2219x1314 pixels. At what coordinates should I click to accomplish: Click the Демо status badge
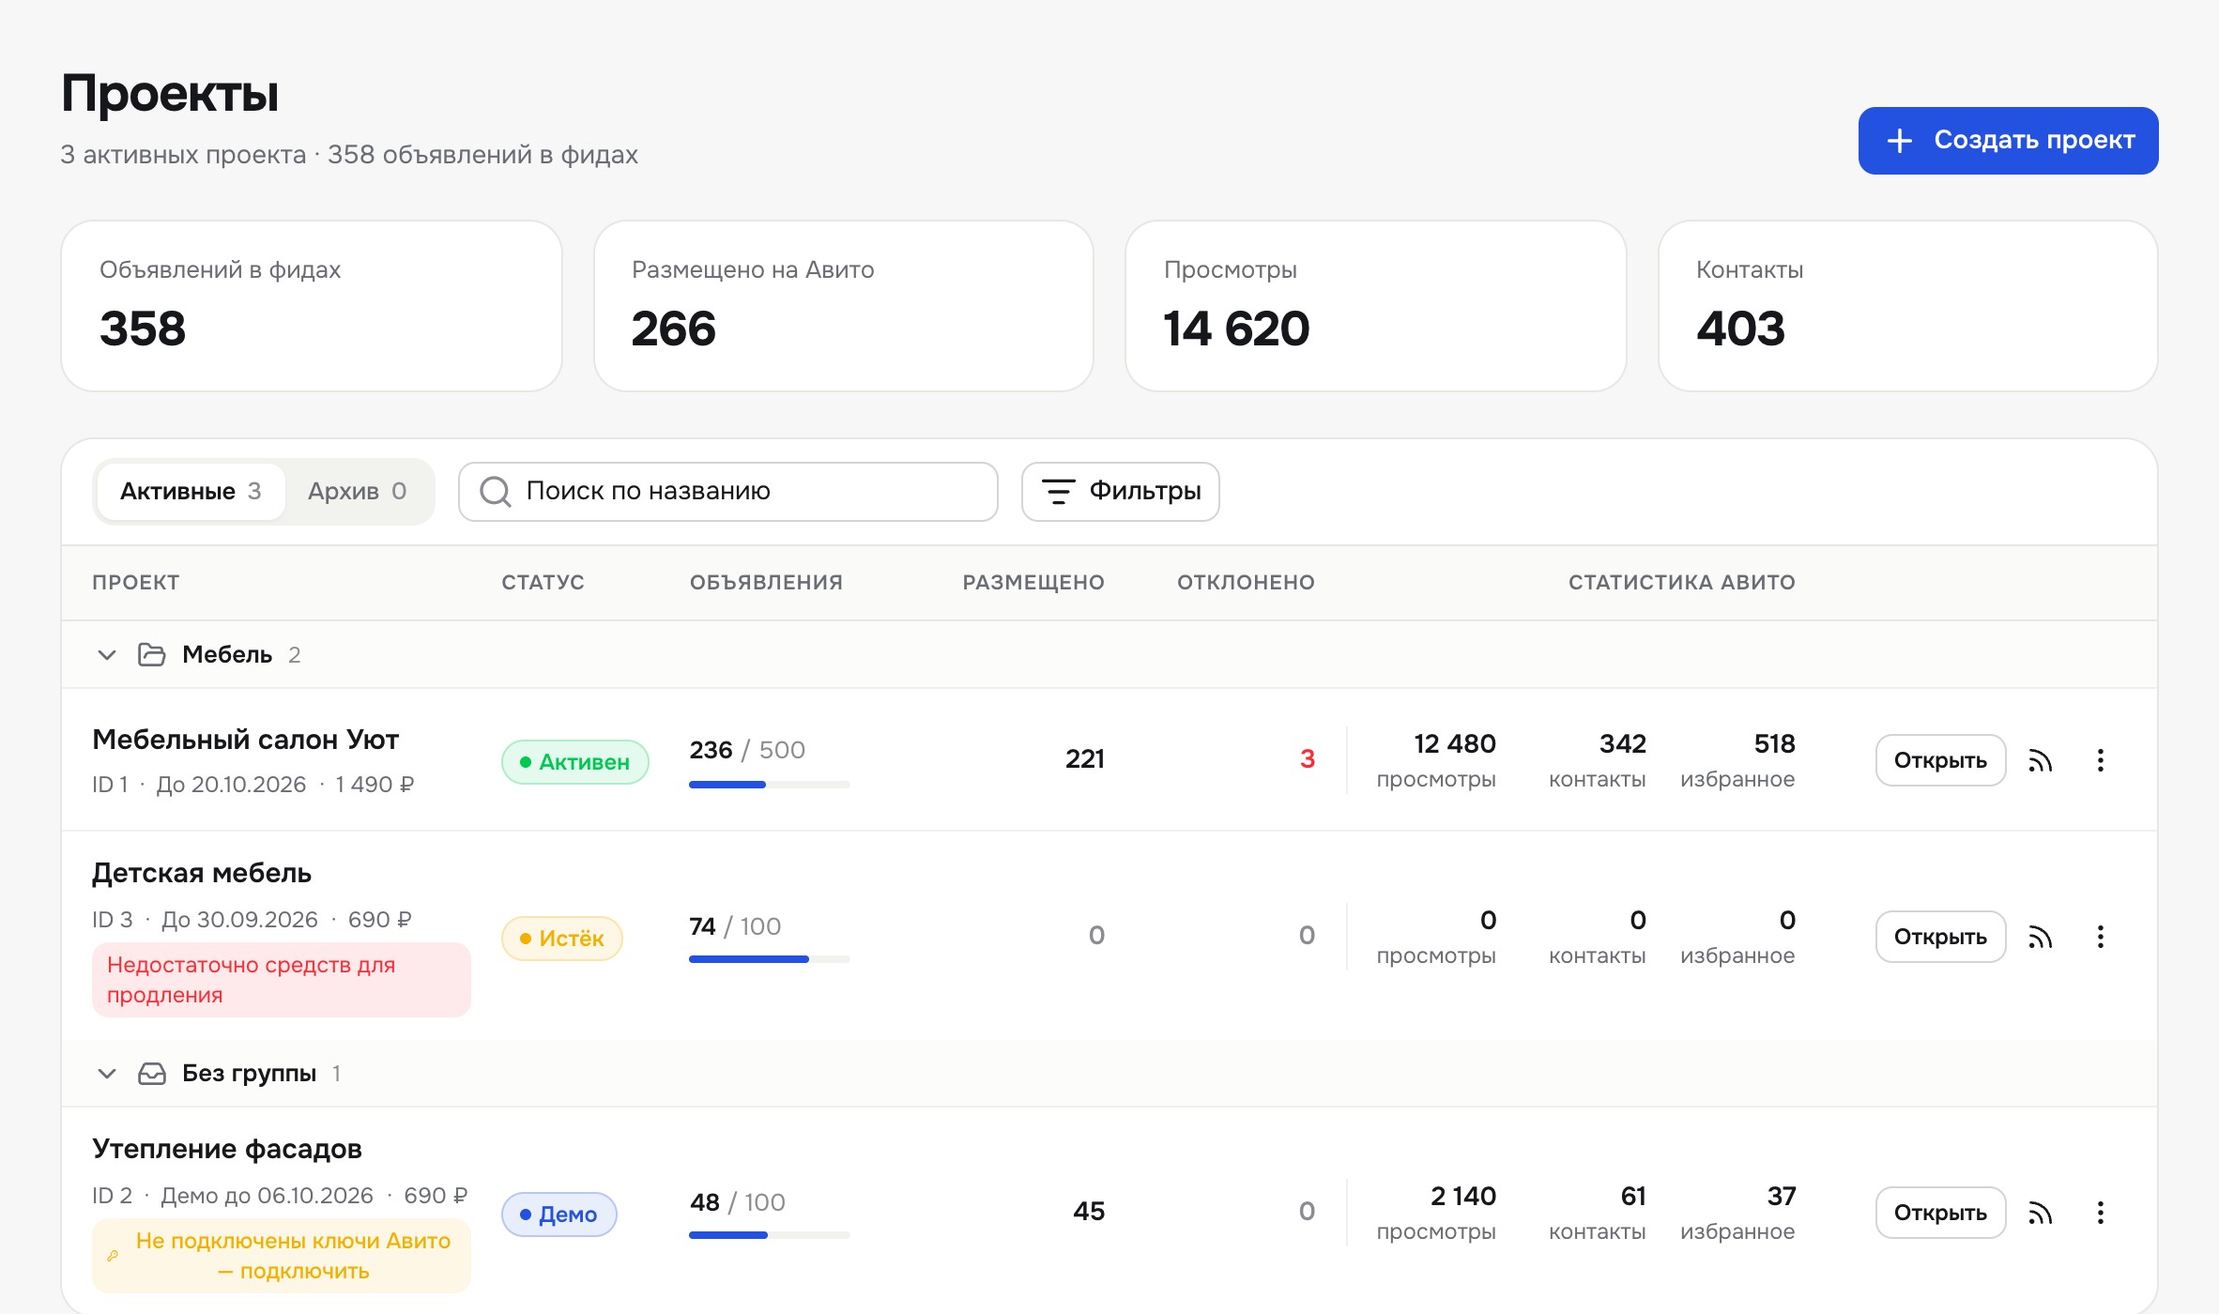click(559, 1214)
